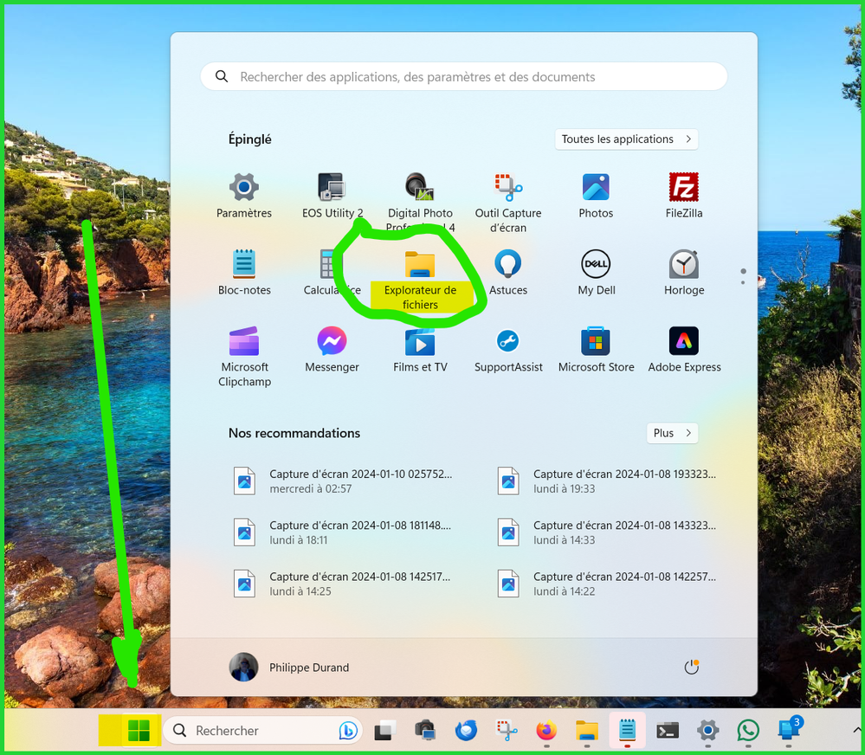
Task: Open Philippe Durand account menu
Action: click(x=290, y=668)
